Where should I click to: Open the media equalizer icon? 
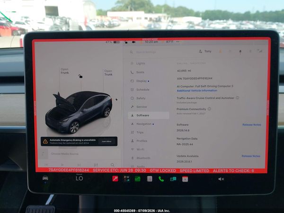96,165
